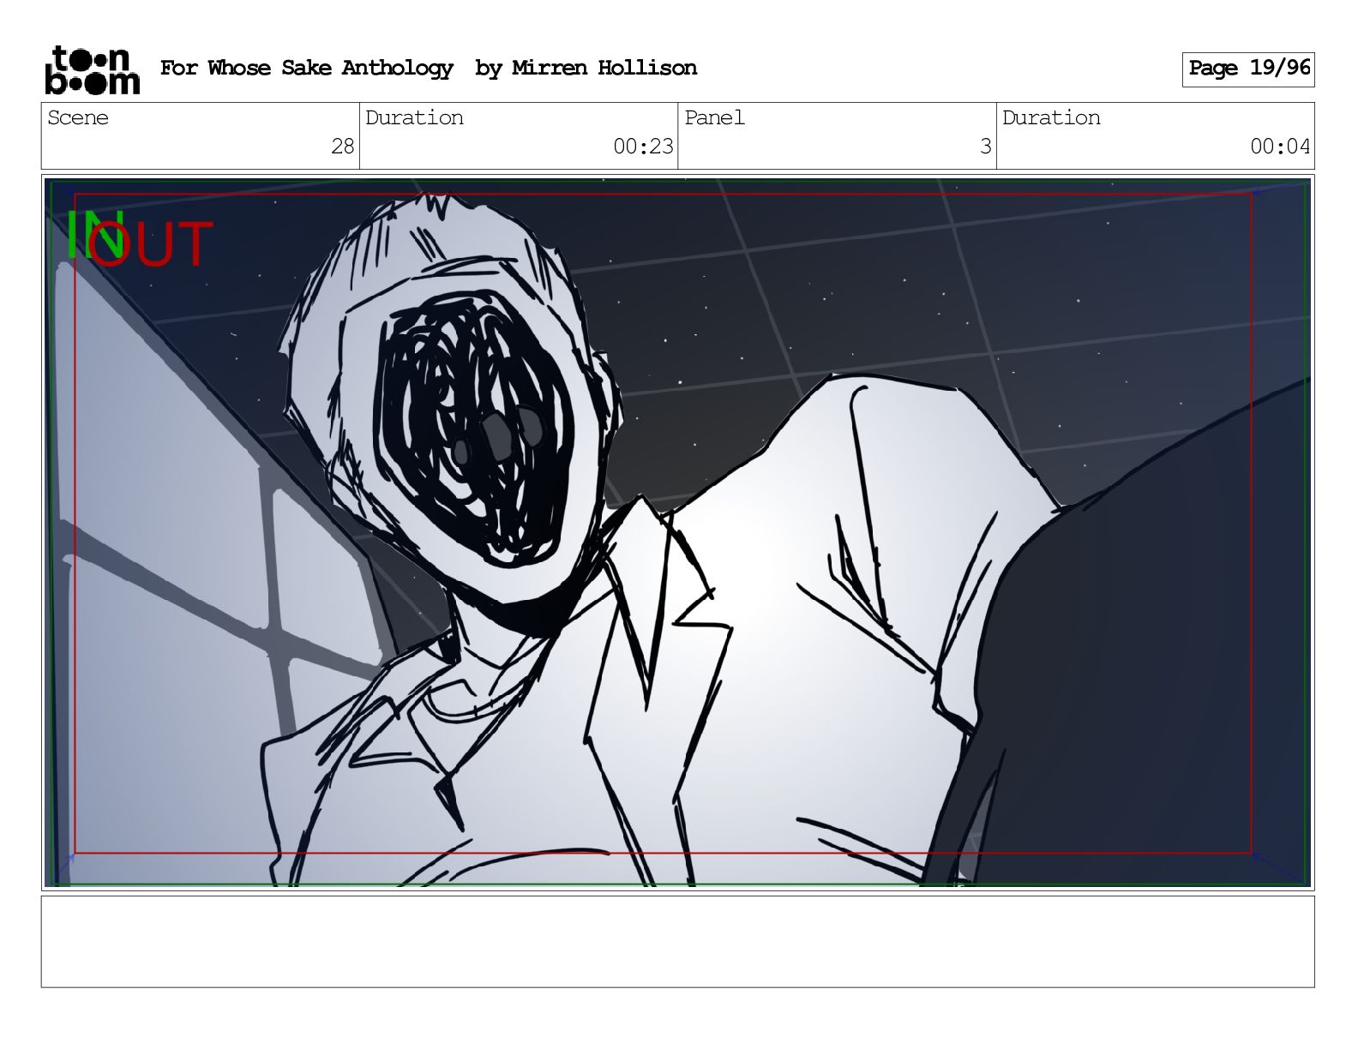Click the Toon Boom logo
The image size is (1358, 1049).
point(92,69)
